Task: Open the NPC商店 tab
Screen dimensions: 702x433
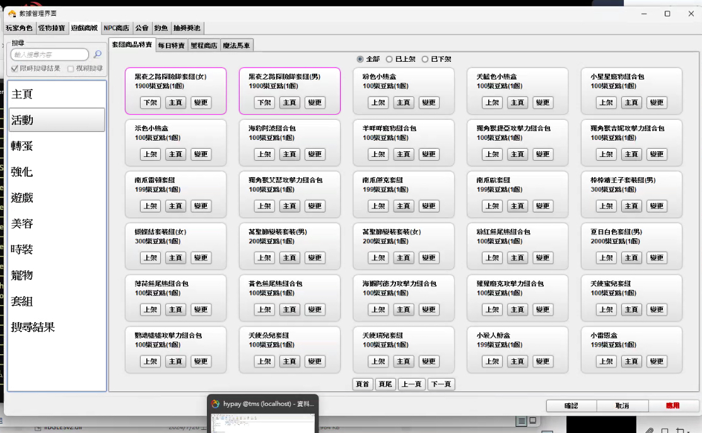Action: tap(116, 28)
